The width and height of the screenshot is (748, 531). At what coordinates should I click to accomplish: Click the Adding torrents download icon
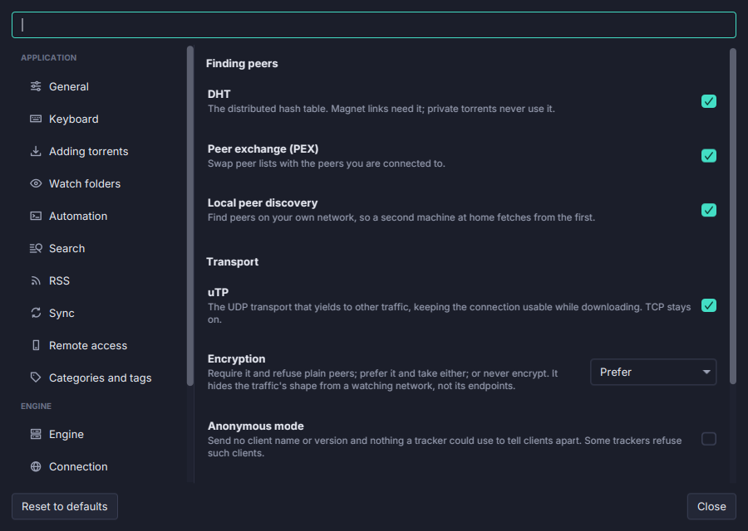pyautogui.click(x=36, y=151)
